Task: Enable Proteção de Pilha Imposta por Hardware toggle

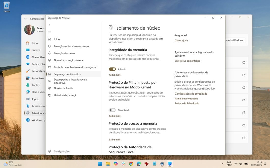Action: pyautogui.click(x=112, y=110)
